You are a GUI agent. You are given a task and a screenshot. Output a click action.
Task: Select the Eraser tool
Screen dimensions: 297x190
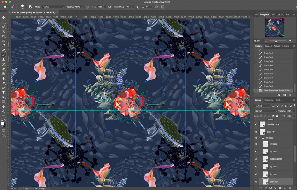point(3,69)
